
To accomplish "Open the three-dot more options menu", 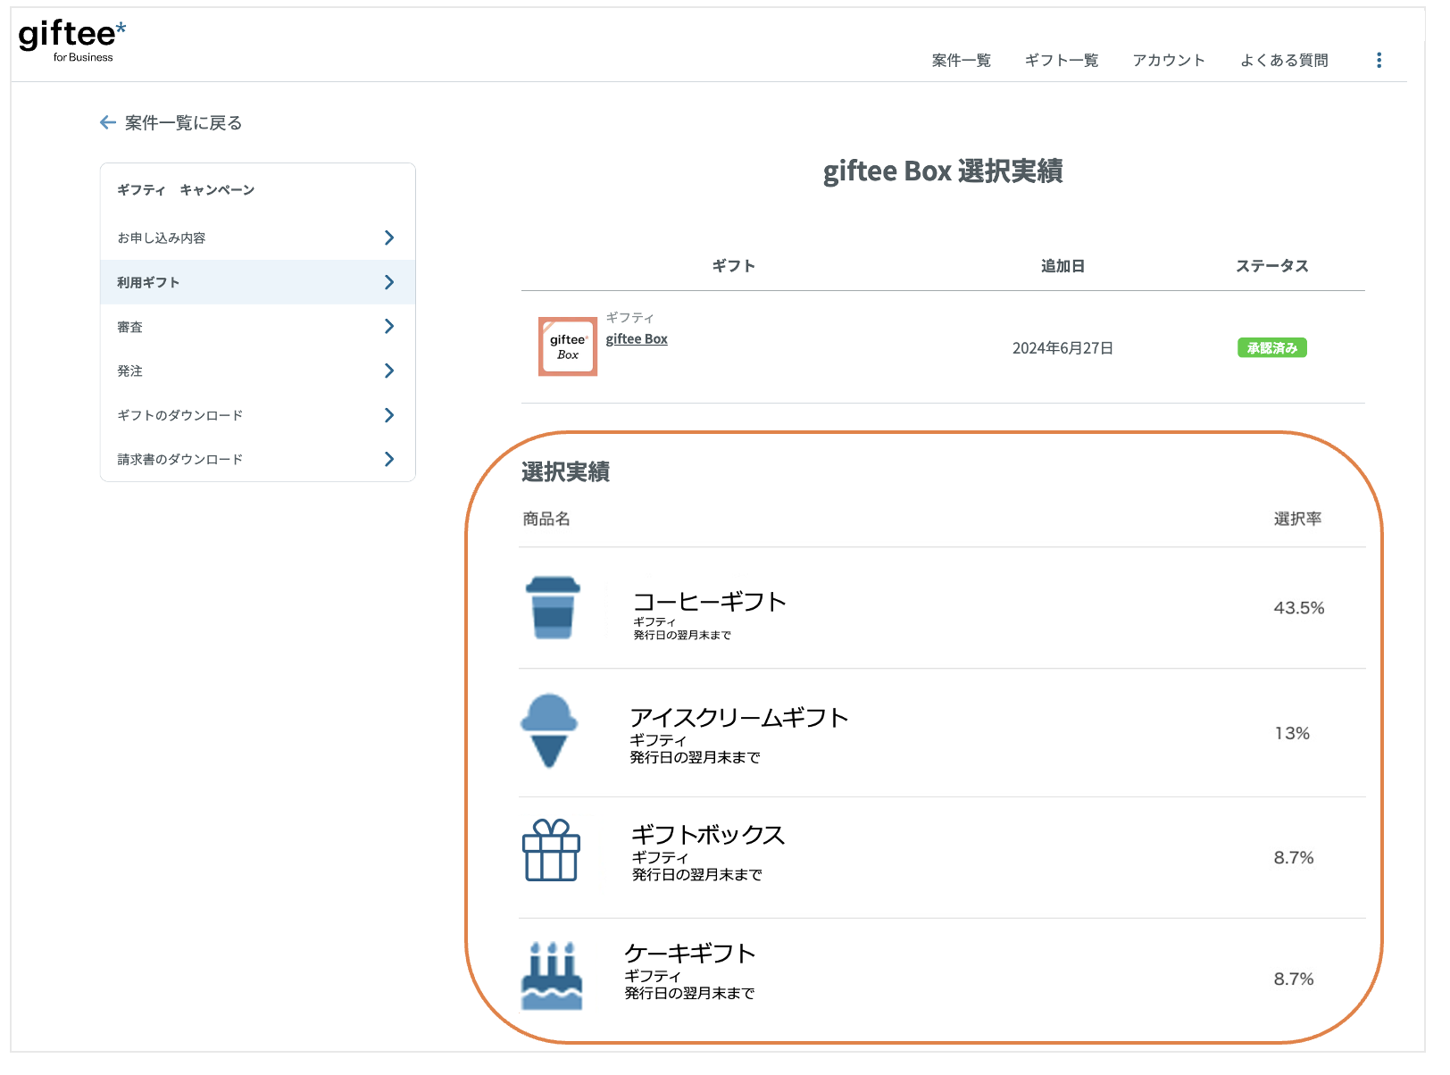I will 1379,60.
